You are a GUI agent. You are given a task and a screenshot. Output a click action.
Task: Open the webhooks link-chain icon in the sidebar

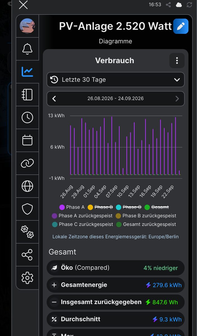[27, 163]
